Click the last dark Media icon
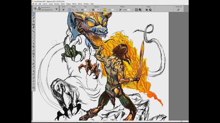The width and height of the screenshot is (220, 123). pos(140,10)
